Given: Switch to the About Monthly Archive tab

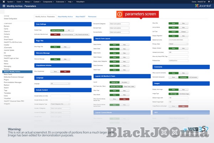Looking at the screenshot, I should [x=65, y=16].
